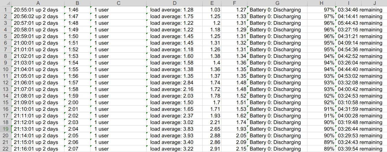The width and height of the screenshot is (387, 152).
Task: Click the row 22 header
Action: (5, 149)
